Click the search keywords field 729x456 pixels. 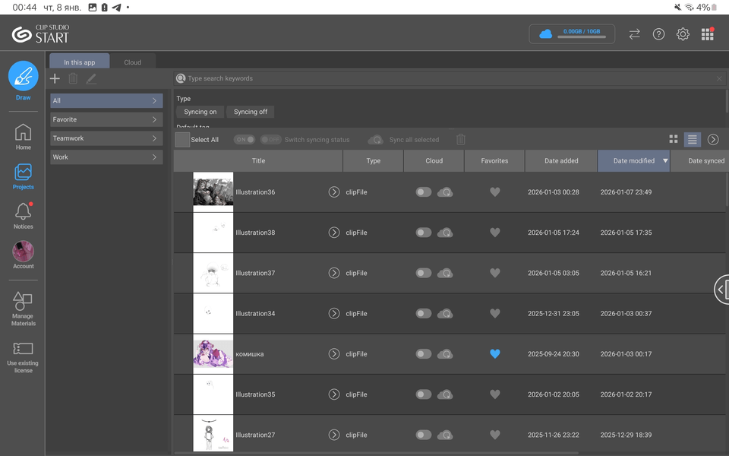(448, 78)
